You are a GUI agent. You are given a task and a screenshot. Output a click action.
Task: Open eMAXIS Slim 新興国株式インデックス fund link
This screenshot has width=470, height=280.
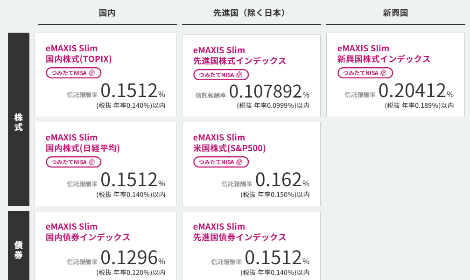click(384, 54)
